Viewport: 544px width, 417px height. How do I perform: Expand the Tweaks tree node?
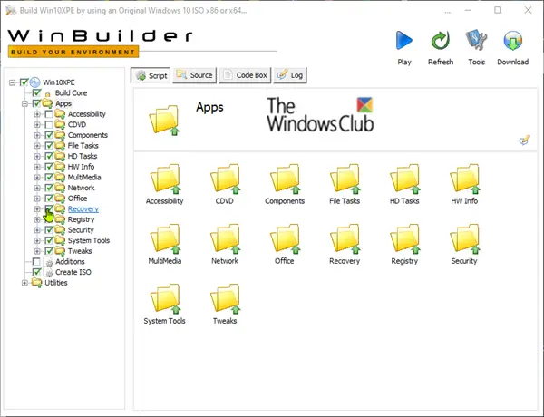[37, 251]
